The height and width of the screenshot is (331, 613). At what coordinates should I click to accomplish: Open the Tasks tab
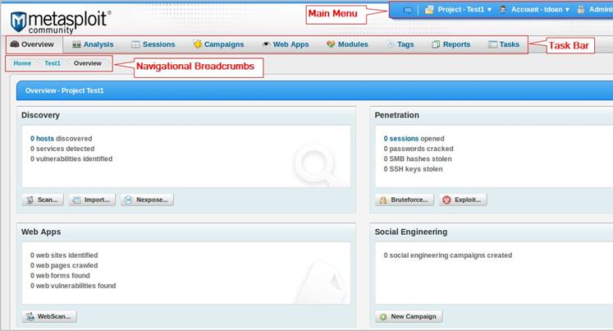coord(504,44)
